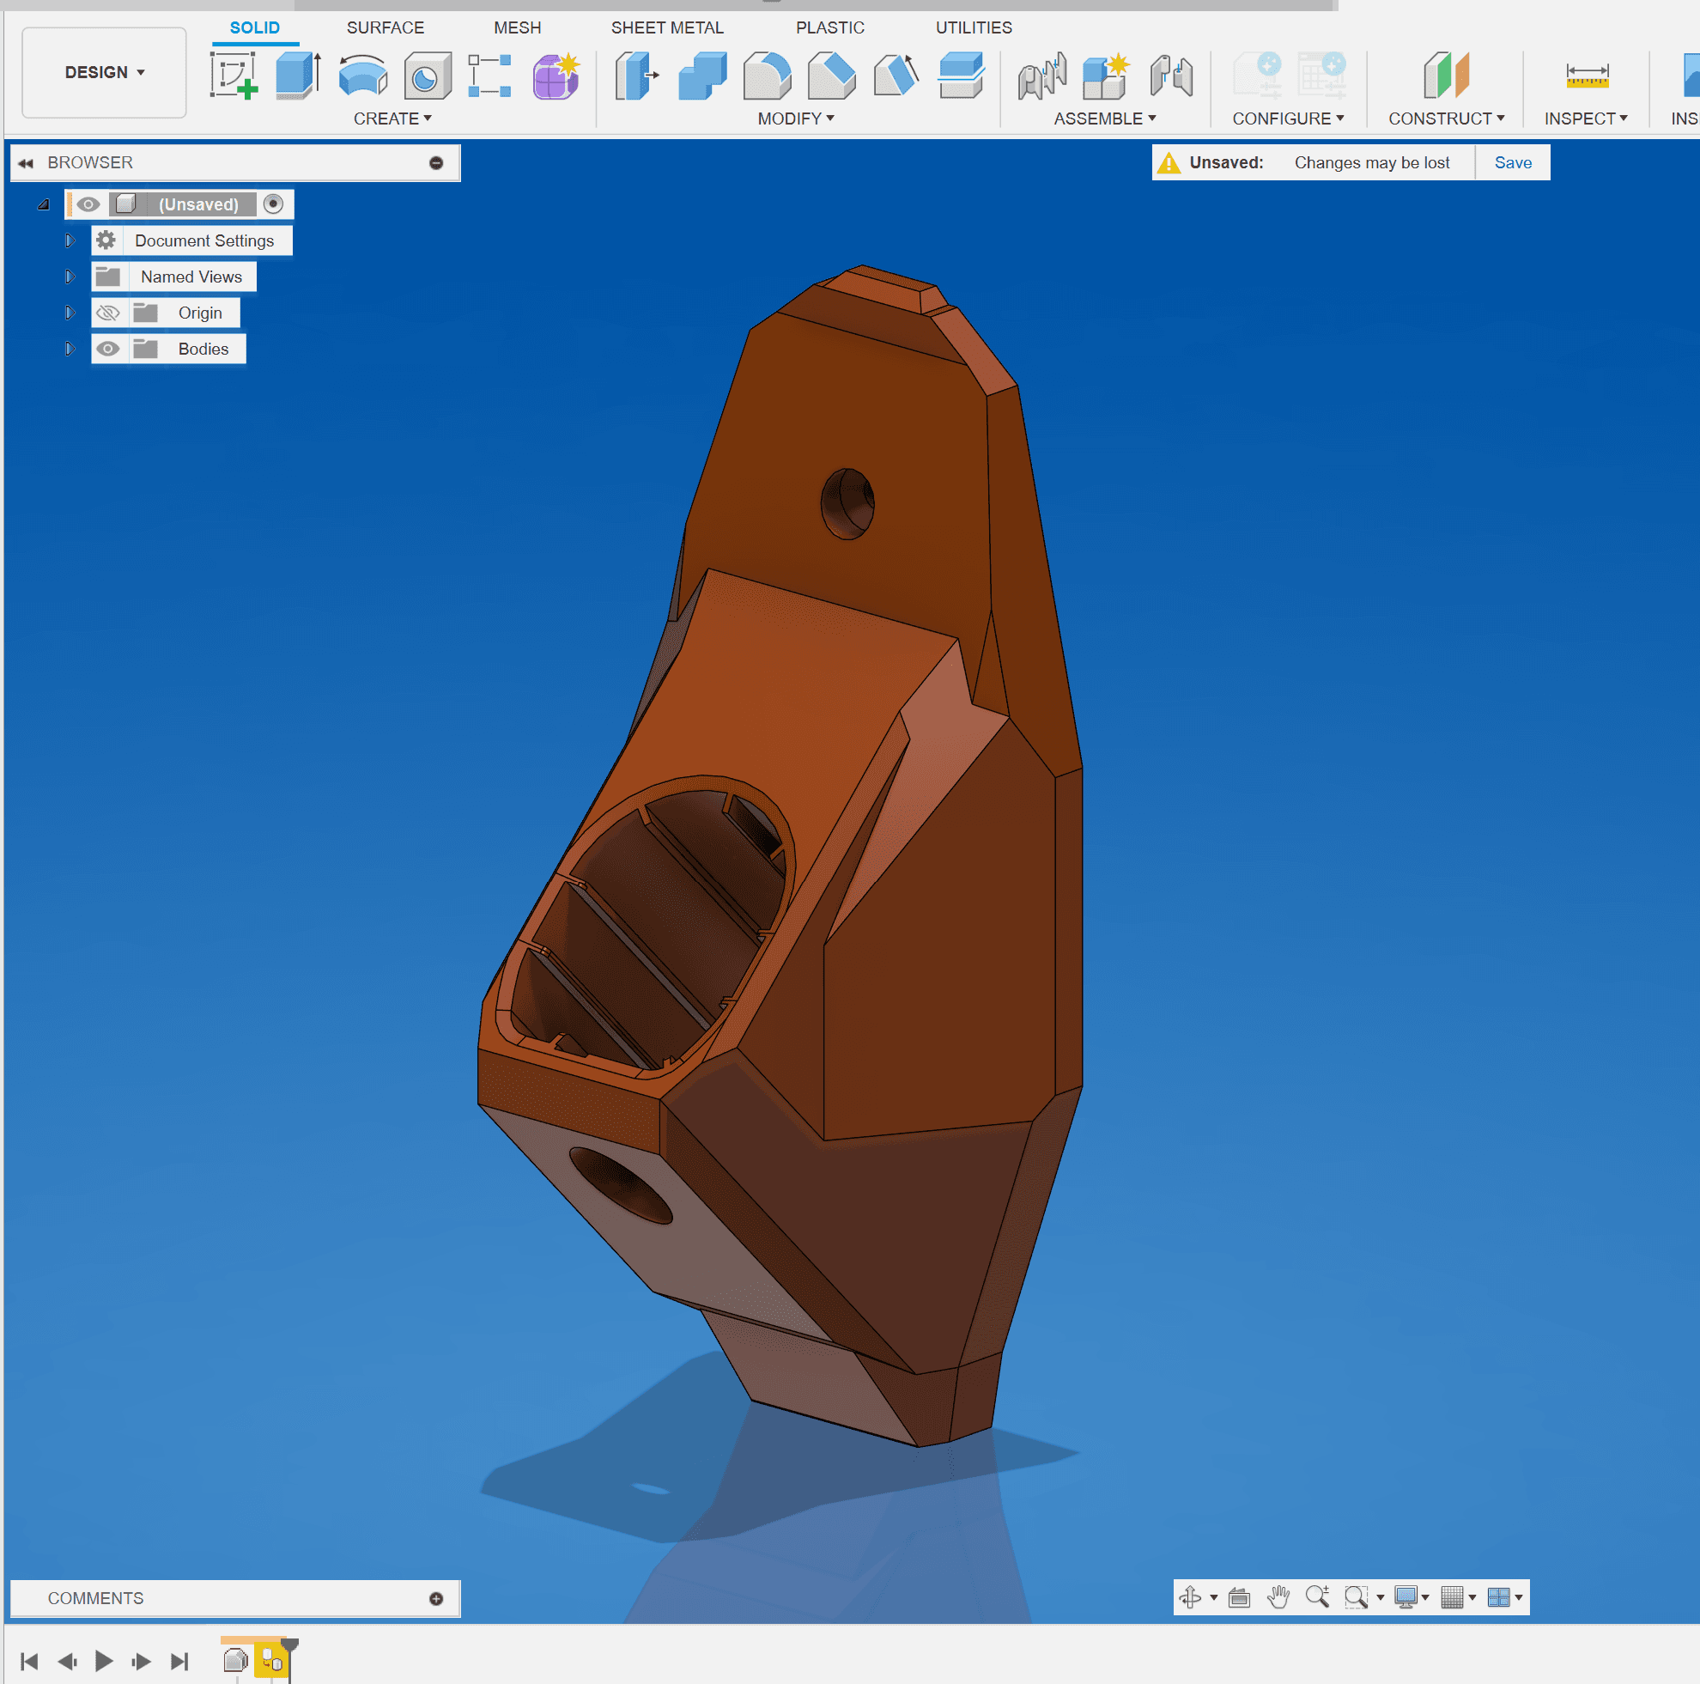The image size is (1700, 1684).
Task: Click the Save button in warning
Action: point(1513,163)
